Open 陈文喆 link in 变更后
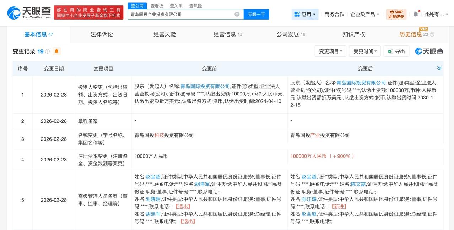 358,184
